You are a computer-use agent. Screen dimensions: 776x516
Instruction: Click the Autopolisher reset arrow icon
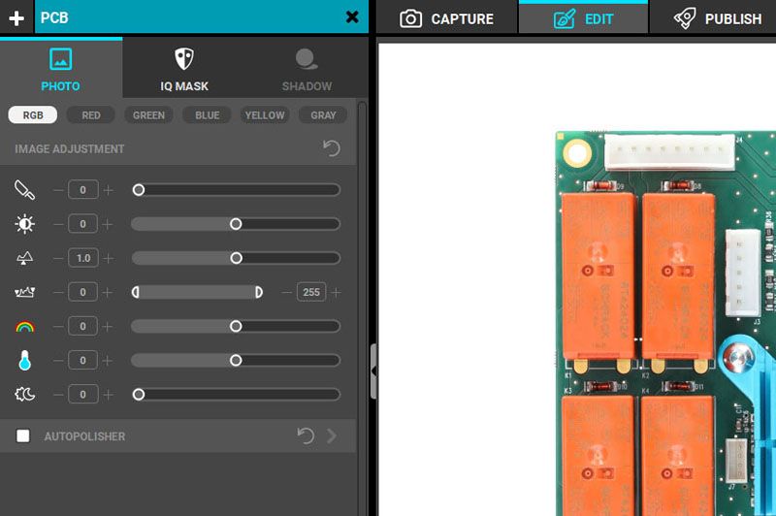306,436
